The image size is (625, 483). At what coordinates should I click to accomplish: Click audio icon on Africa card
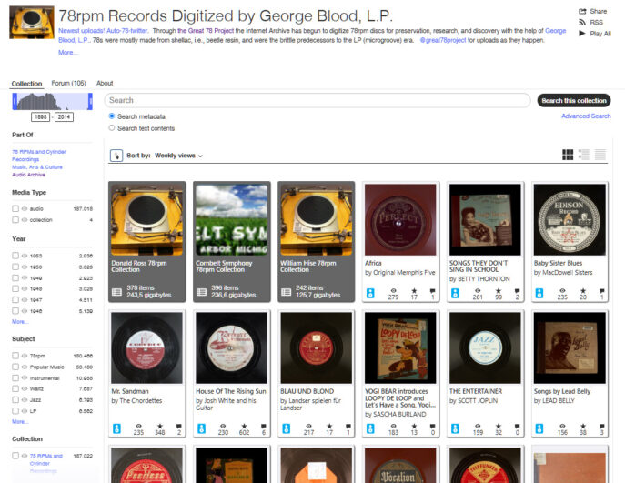[x=370, y=293]
